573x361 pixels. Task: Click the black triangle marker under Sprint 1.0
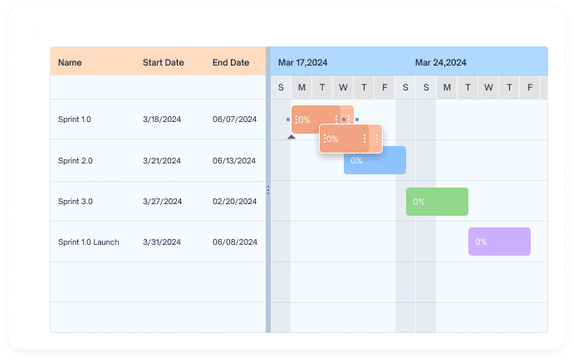point(291,137)
